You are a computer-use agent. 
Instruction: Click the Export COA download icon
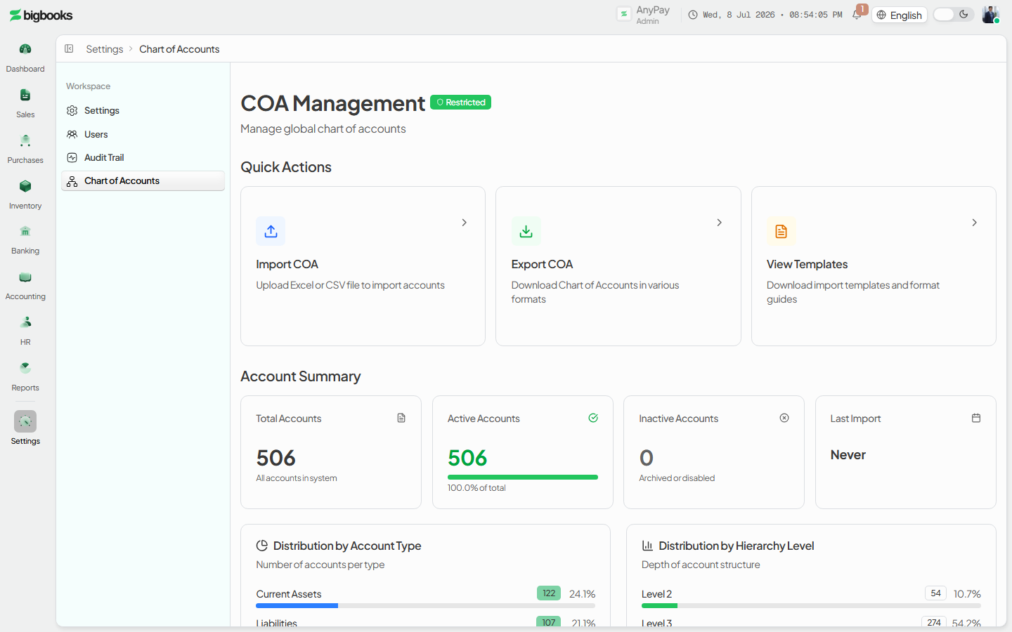tap(526, 231)
